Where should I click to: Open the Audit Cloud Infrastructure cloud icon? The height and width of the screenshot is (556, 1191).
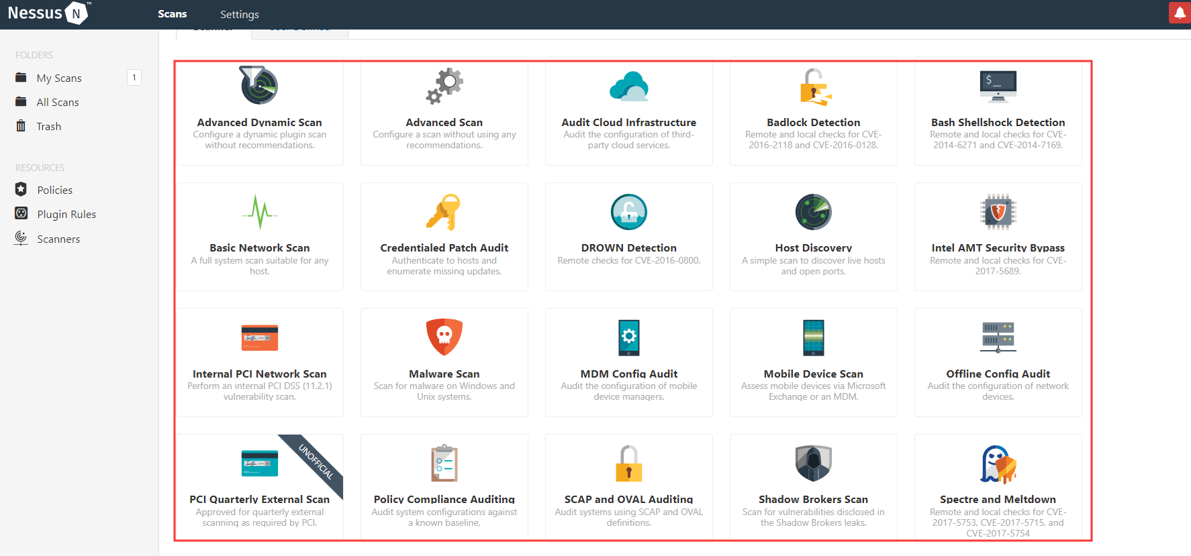pyautogui.click(x=629, y=86)
